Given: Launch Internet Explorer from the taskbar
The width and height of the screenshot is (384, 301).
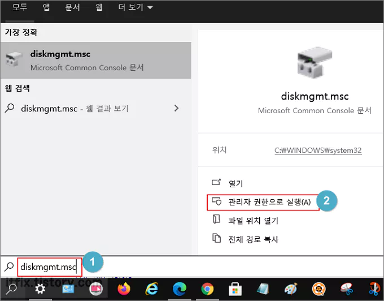Looking at the screenshot, I should tap(152, 289).
